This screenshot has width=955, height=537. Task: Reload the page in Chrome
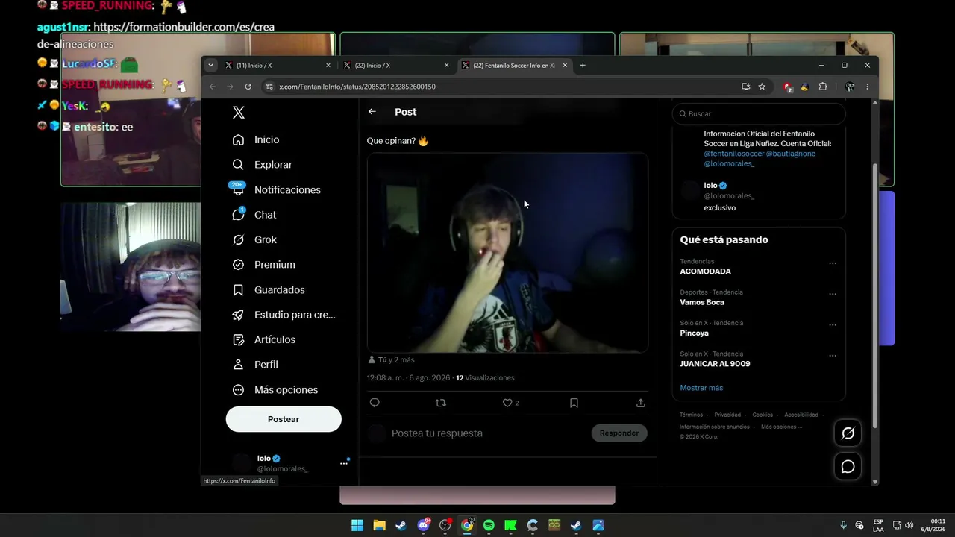(248, 87)
